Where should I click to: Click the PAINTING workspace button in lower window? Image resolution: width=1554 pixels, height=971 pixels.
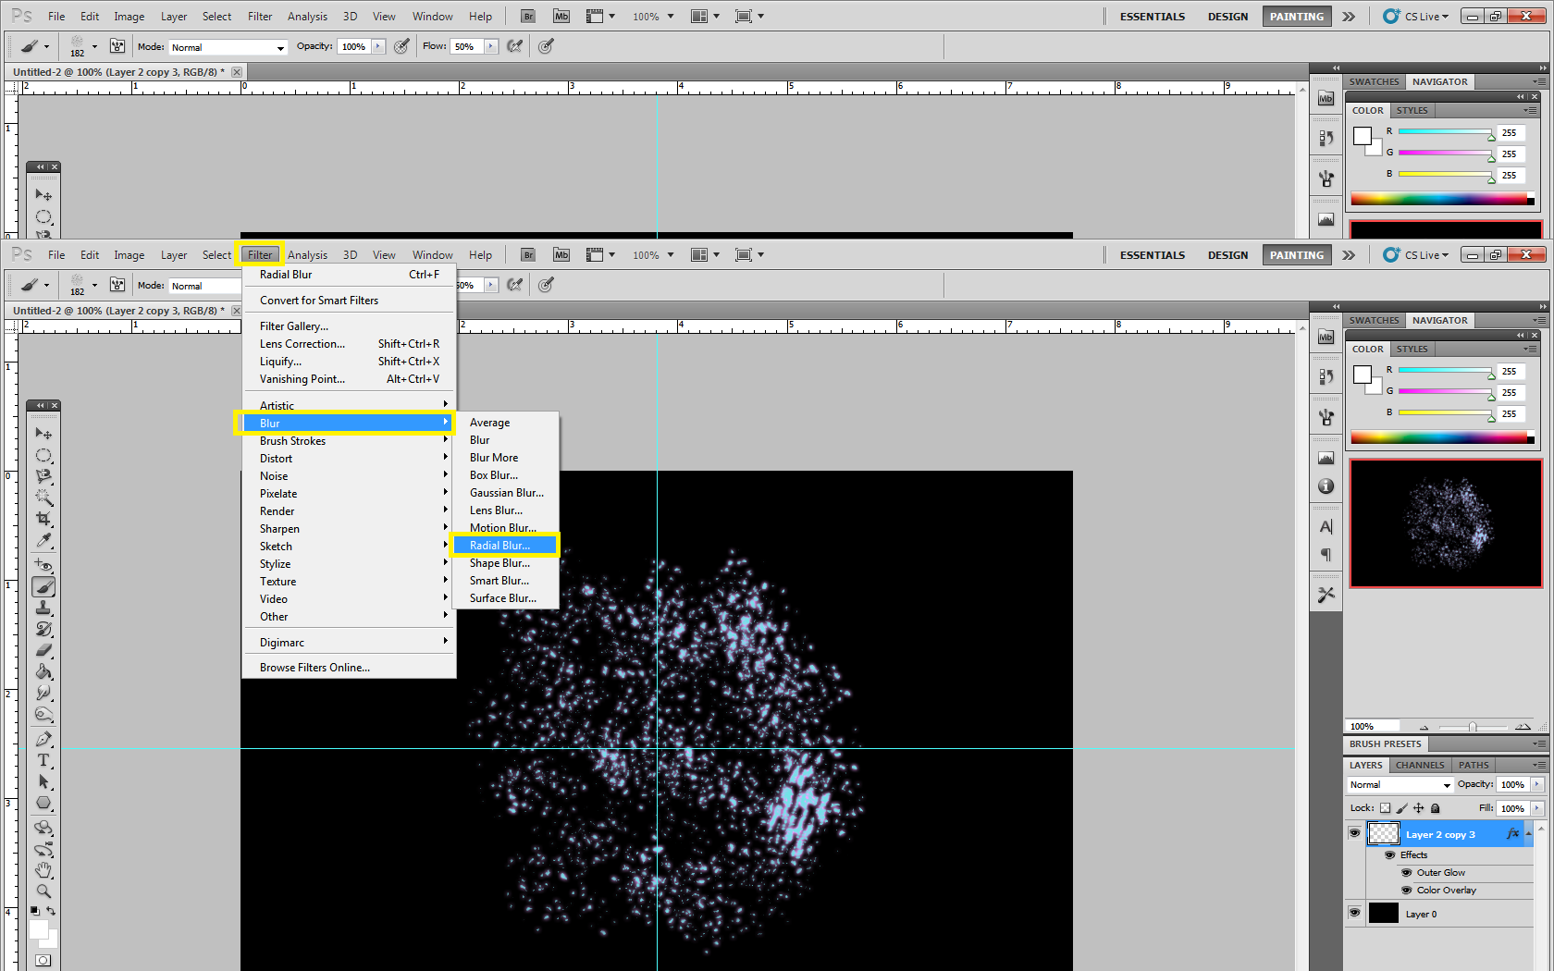coord(1296,255)
